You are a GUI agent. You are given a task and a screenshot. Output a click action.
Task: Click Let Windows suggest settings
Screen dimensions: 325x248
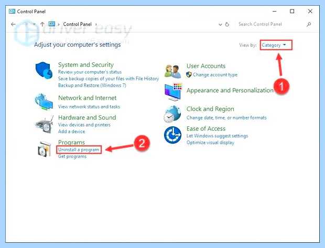(x=217, y=136)
